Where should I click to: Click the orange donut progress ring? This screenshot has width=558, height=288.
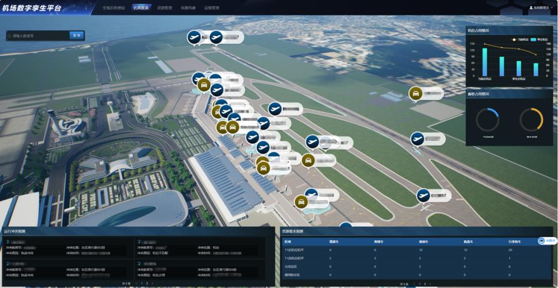pyautogui.click(x=531, y=120)
